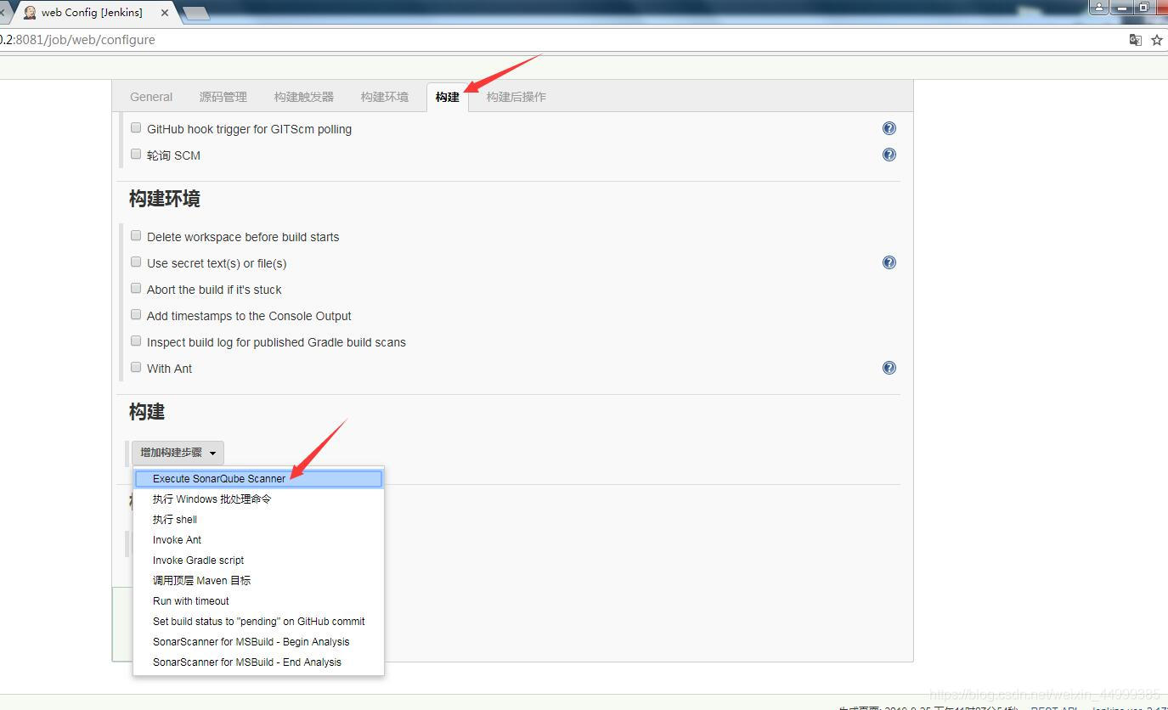Viewport: 1168px width, 710px height.
Task: Enable Abort the build if it's stuck
Action: pos(136,289)
